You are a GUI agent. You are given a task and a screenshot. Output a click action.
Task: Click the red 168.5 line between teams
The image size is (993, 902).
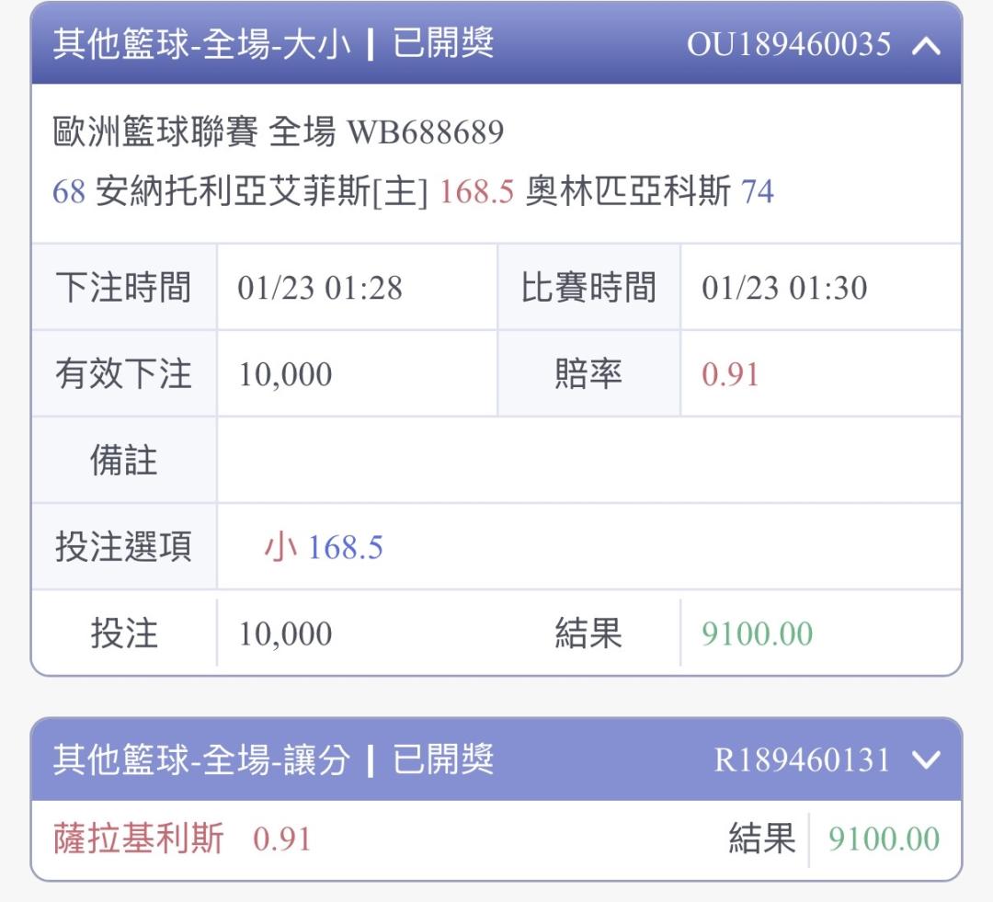point(476,192)
